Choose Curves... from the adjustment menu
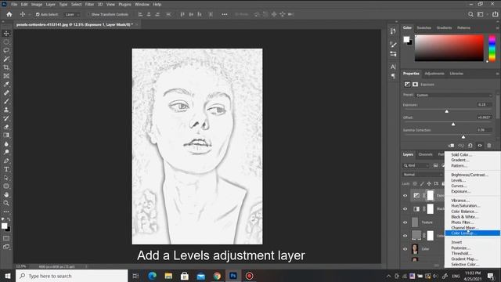Image resolution: width=501 pixels, height=282 pixels. 459,186
